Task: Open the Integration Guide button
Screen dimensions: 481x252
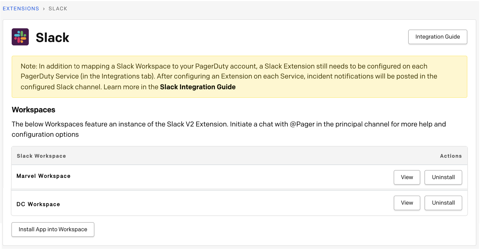Action: coord(437,37)
